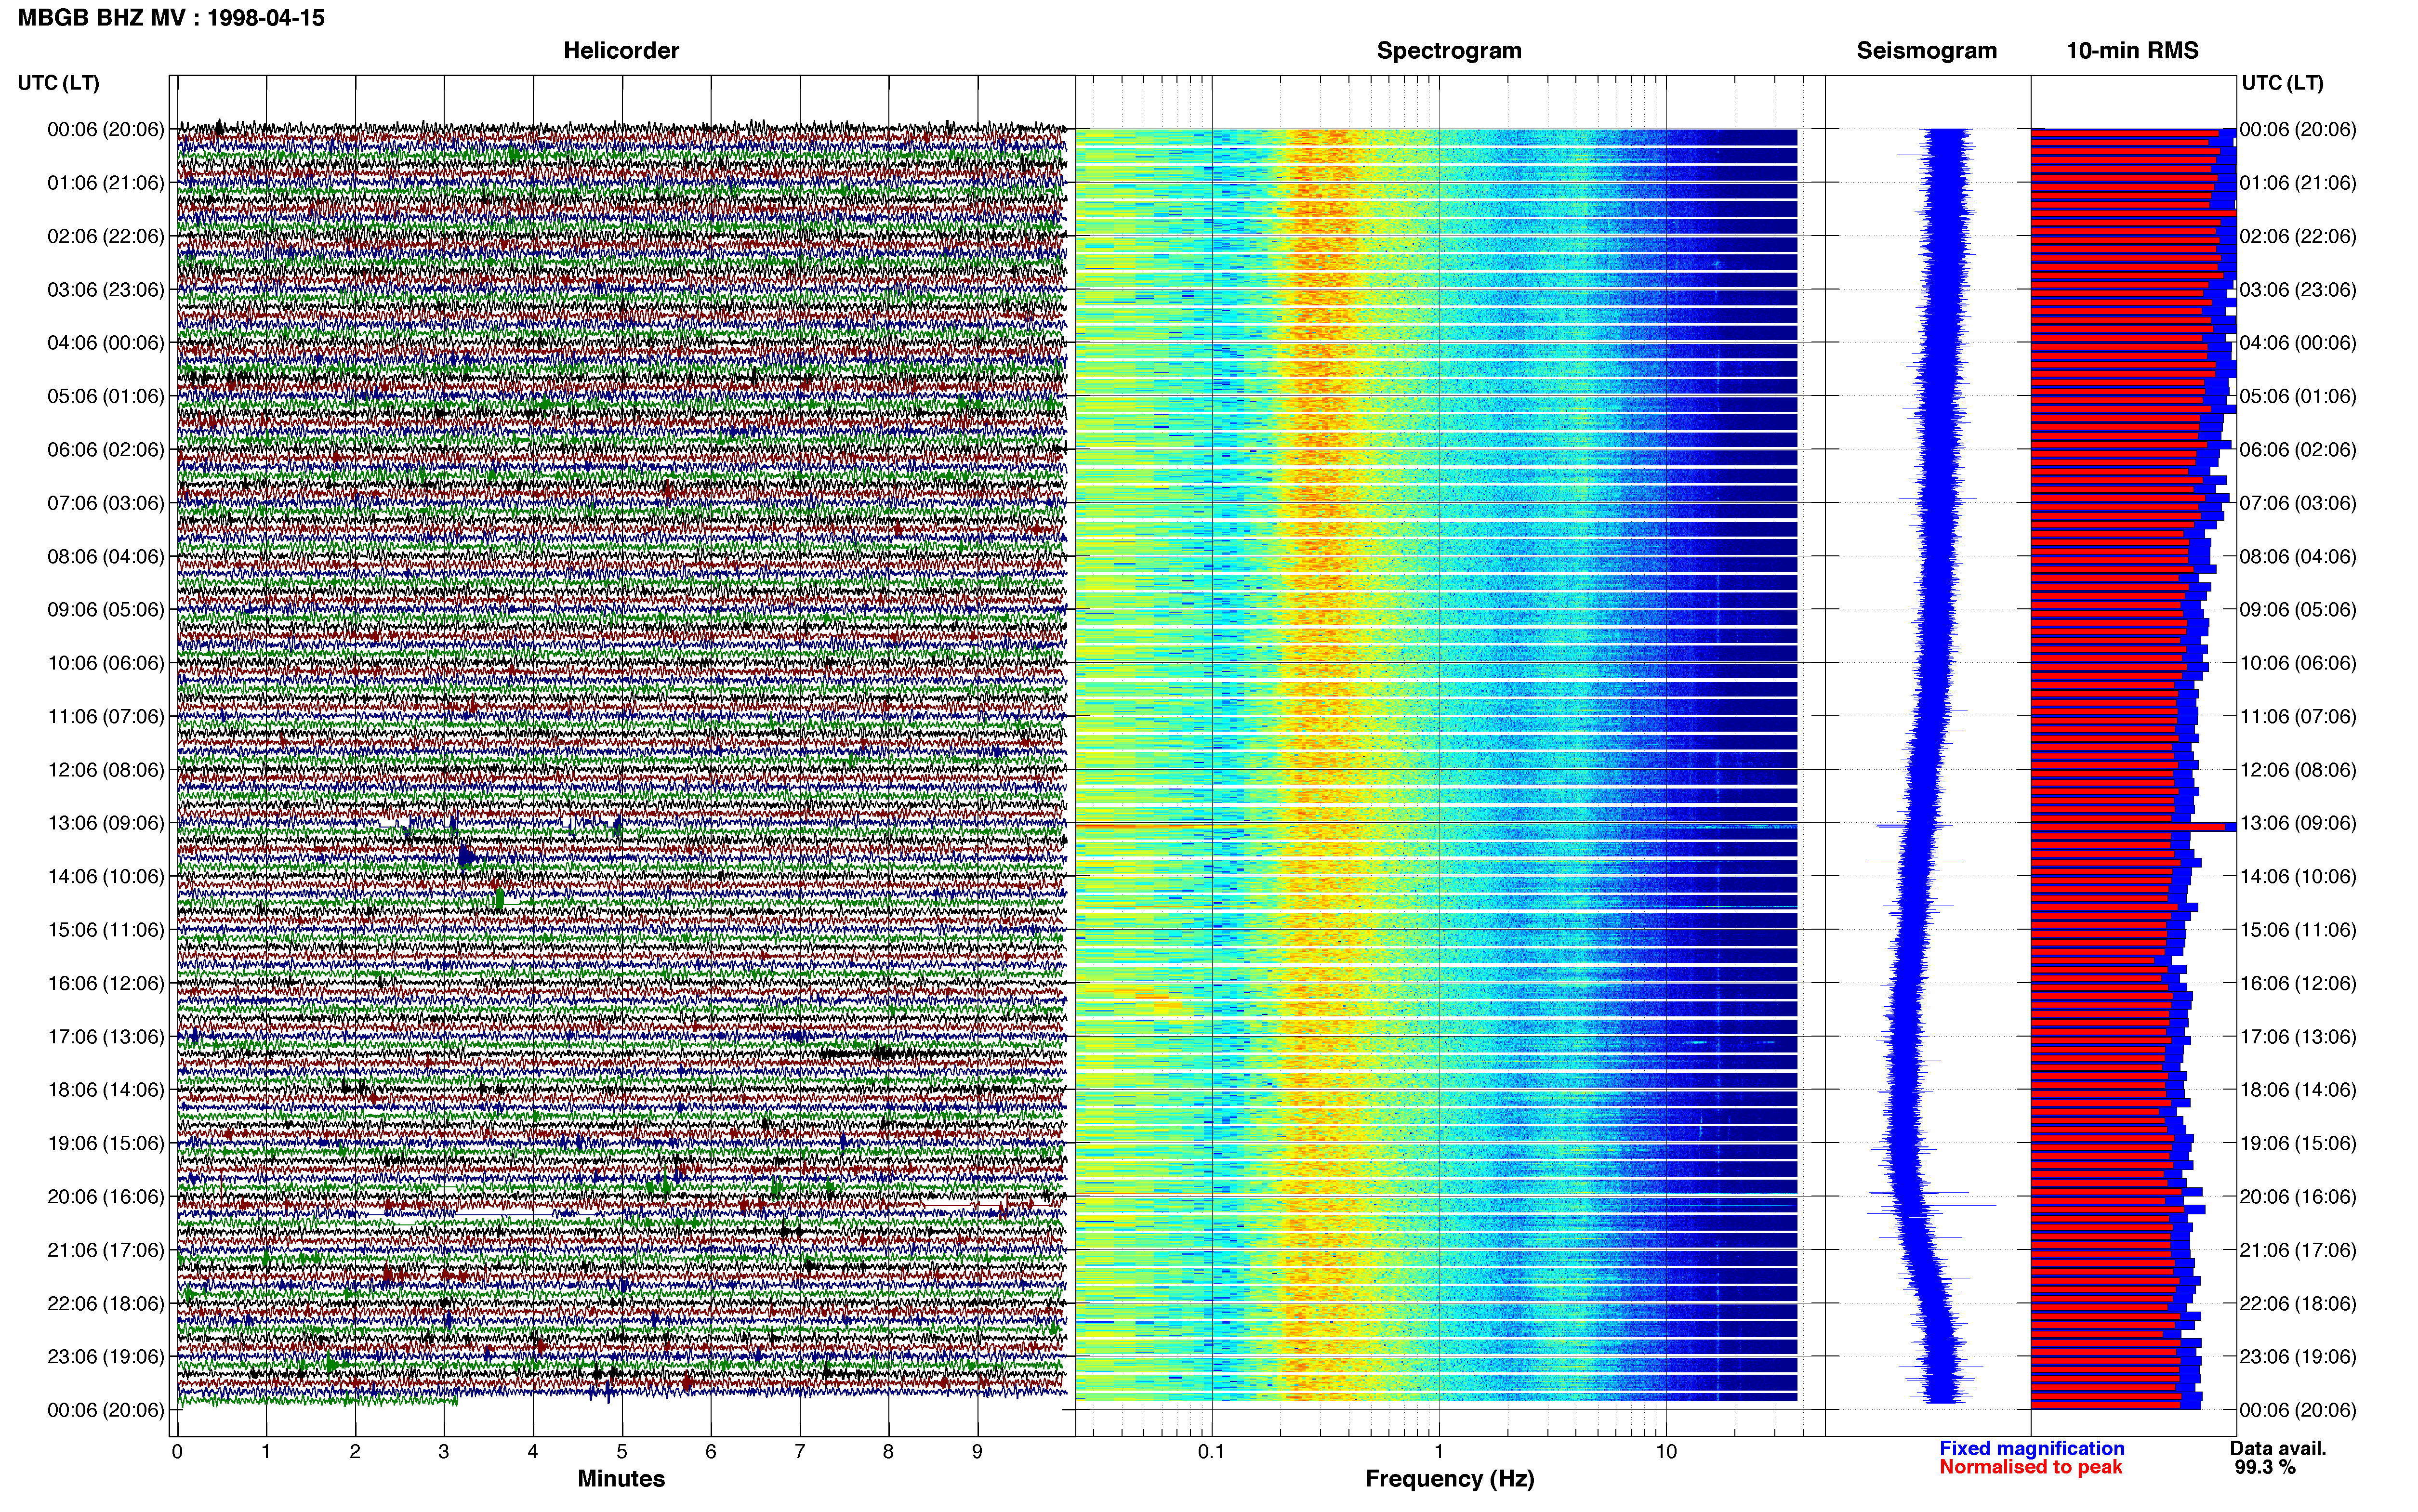Select left time label '15:06 (11:06)'
The width and height of the screenshot is (2418, 1512).
tap(106, 930)
